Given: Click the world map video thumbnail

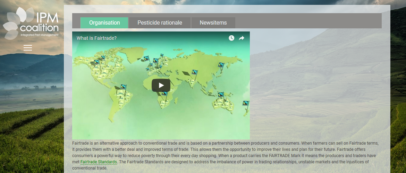Looking at the screenshot, I should click(161, 85).
